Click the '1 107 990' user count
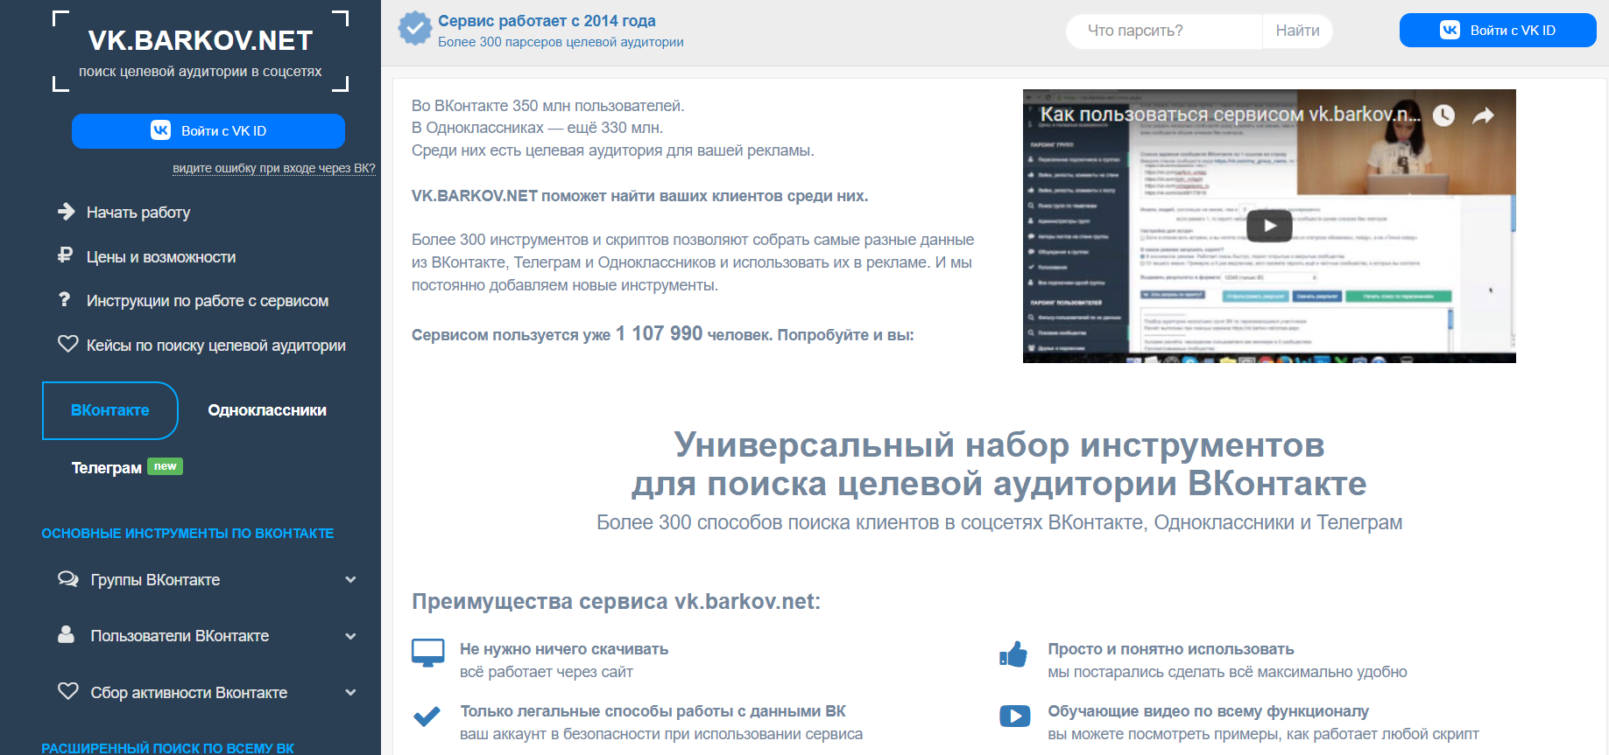This screenshot has width=1609, height=755. click(x=659, y=333)
